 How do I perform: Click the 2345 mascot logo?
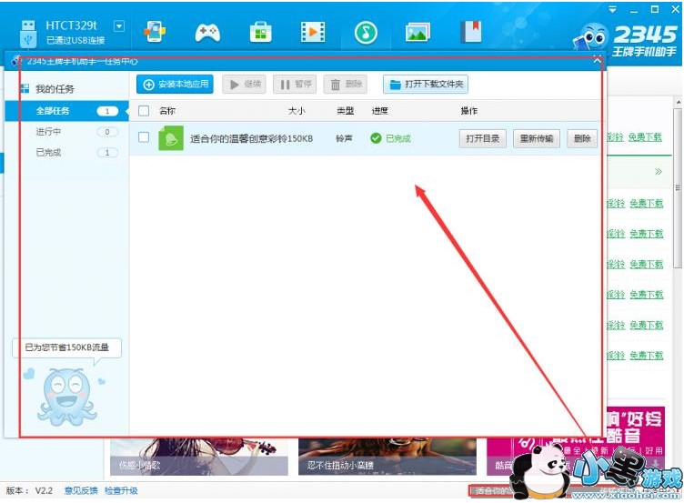pyautogui.click(x=591, y=36)
